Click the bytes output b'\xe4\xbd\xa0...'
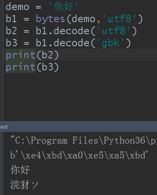 [x=79, y=155]
